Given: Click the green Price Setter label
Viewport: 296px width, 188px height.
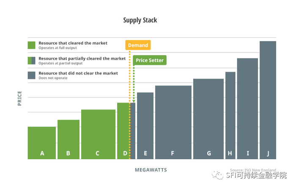Looking at the screenshot, I should [x=150, y=60].
